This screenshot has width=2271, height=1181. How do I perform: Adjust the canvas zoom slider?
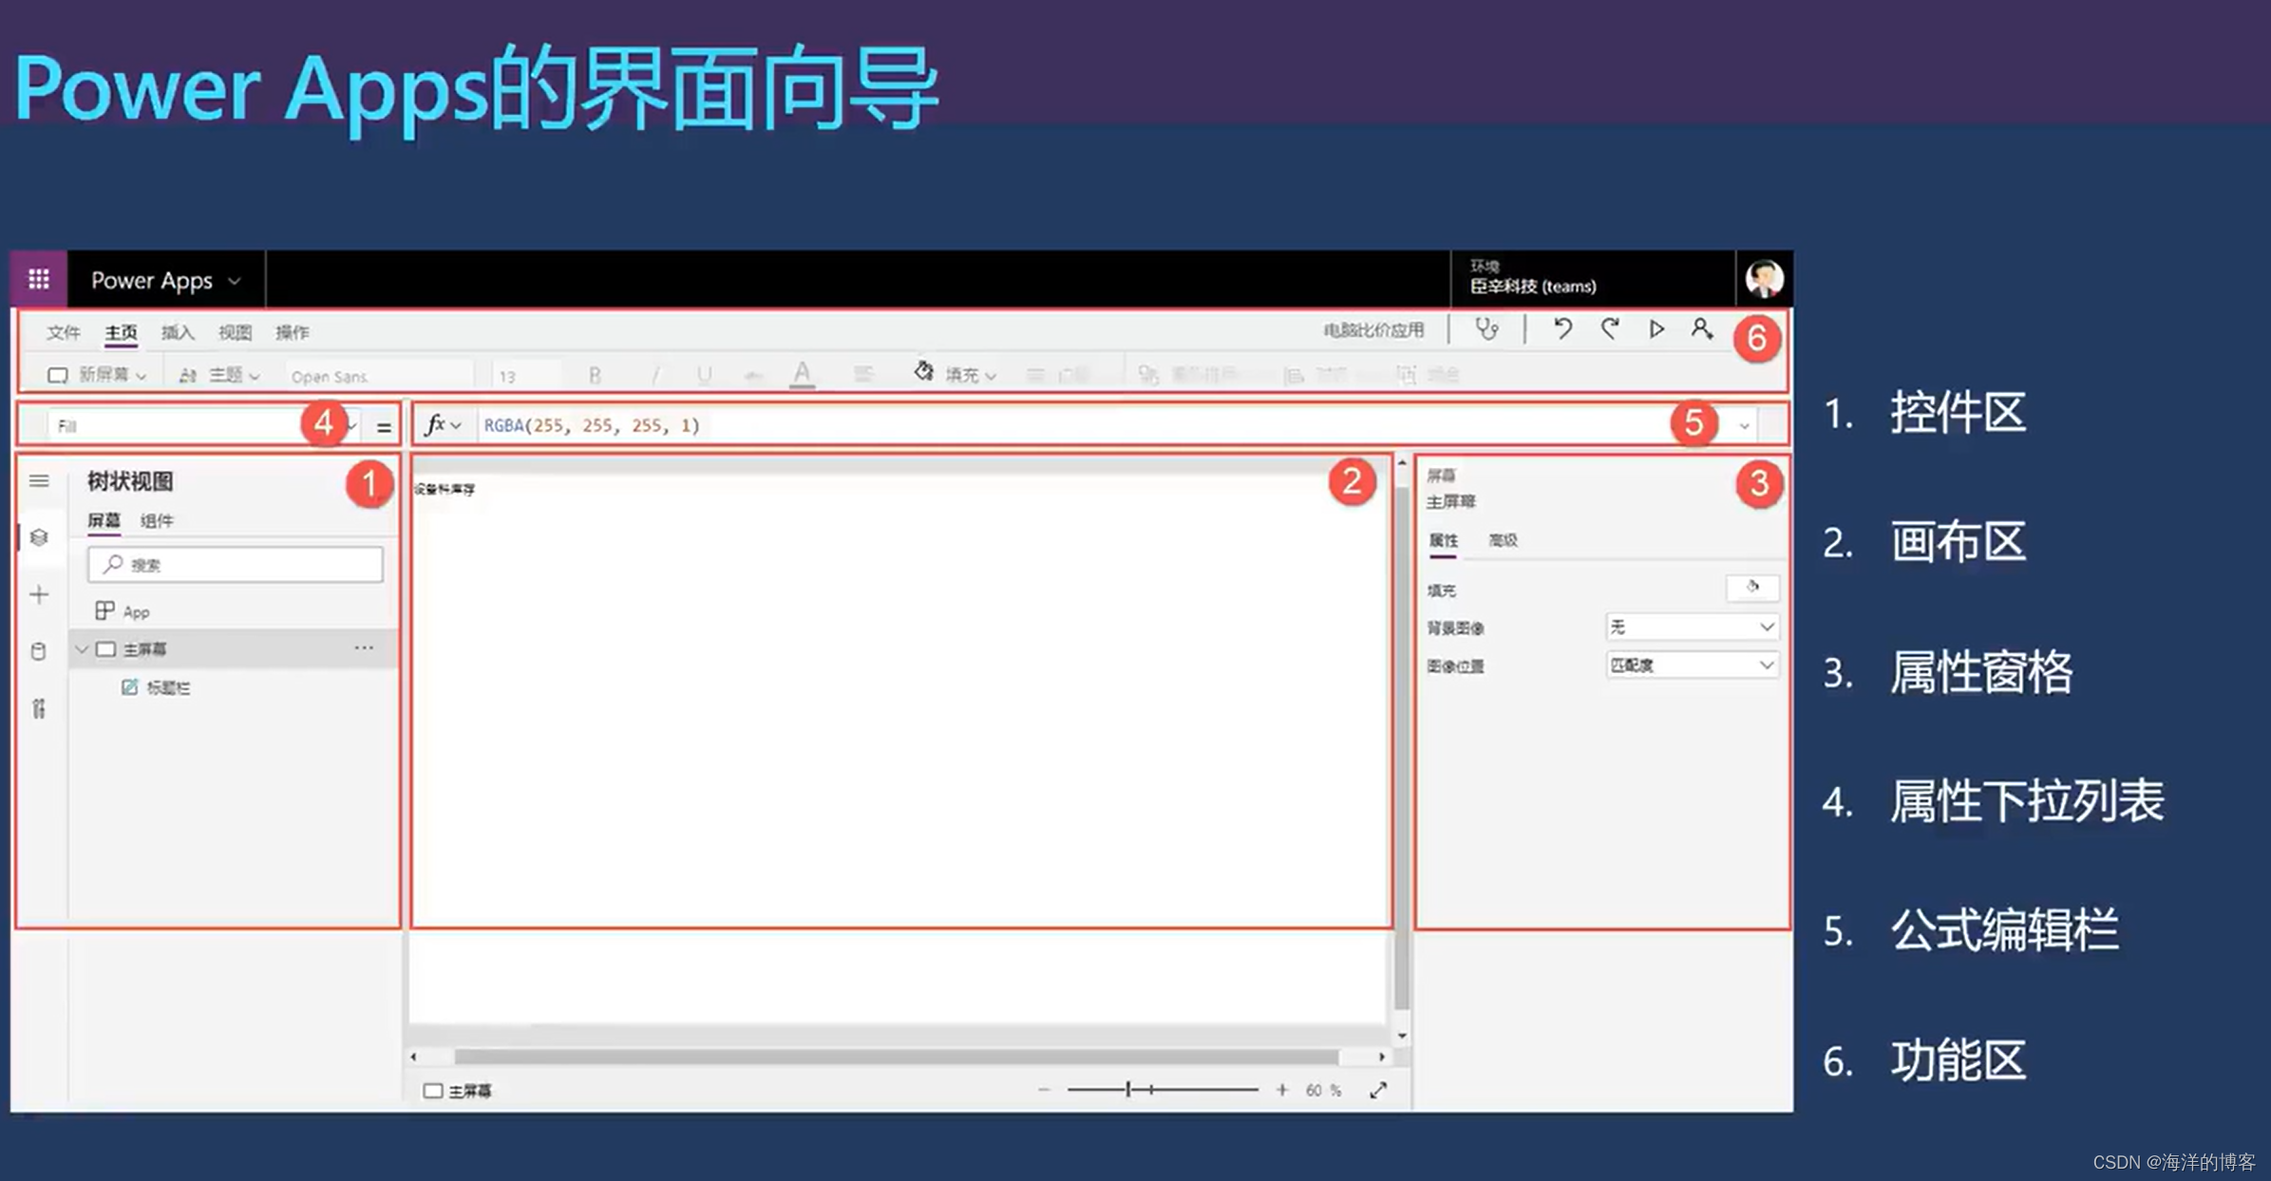coord(1163,1090)
